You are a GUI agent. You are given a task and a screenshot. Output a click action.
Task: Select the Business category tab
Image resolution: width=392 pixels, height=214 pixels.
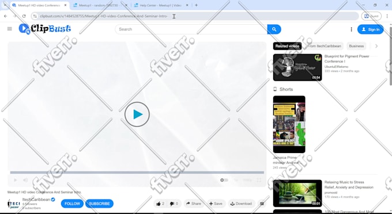point(356,46)
